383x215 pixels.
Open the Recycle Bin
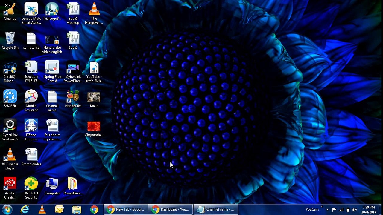10,41
